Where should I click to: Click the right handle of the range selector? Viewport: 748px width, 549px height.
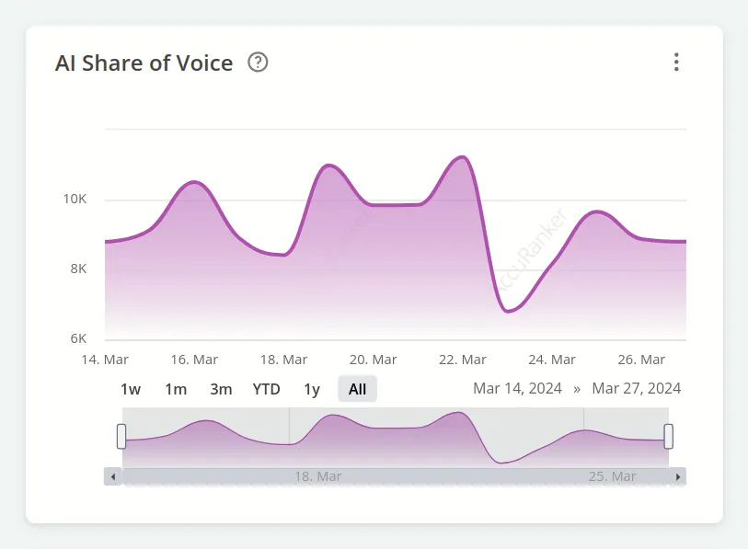pos(669,437)
